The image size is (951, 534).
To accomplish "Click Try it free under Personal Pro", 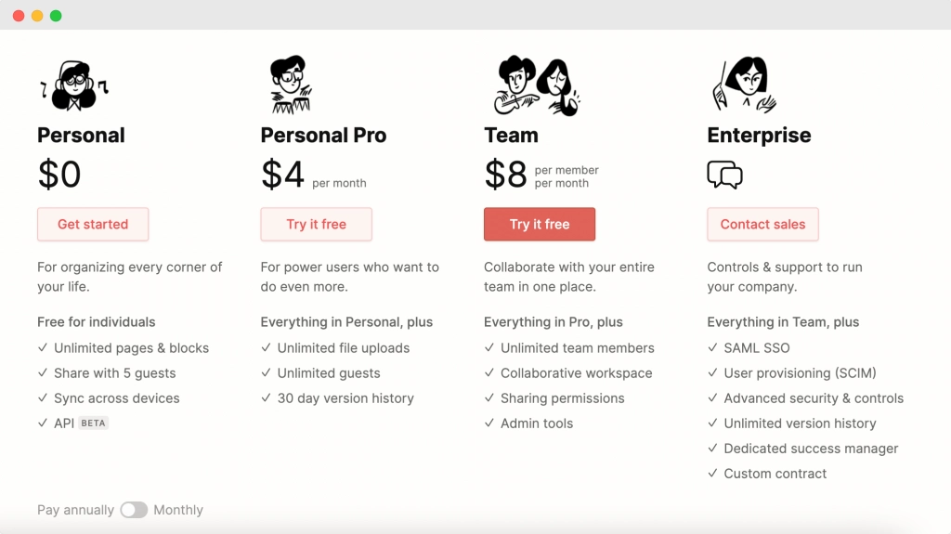I will coord(316,224).
